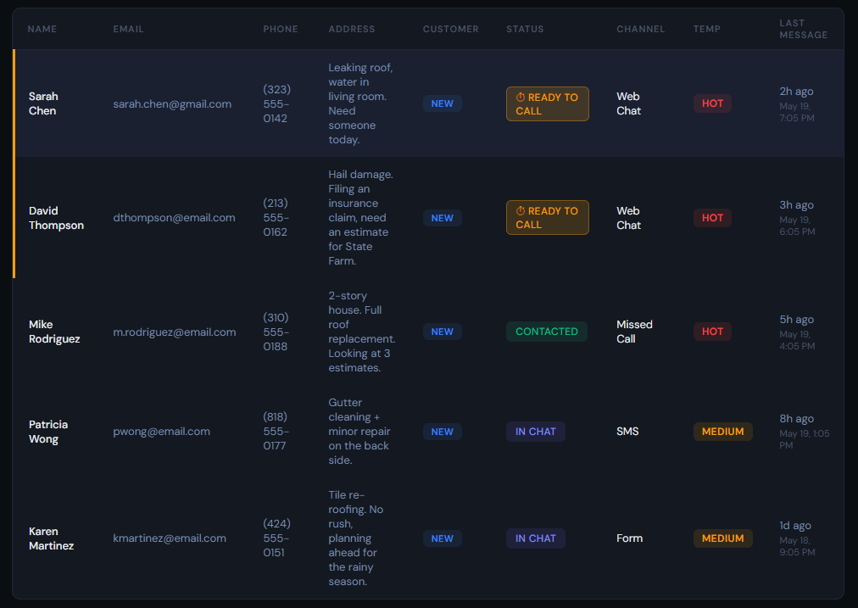
Task: Click Sarah Chen's READY TO CALL status
Action: click(x=547, y=104)
